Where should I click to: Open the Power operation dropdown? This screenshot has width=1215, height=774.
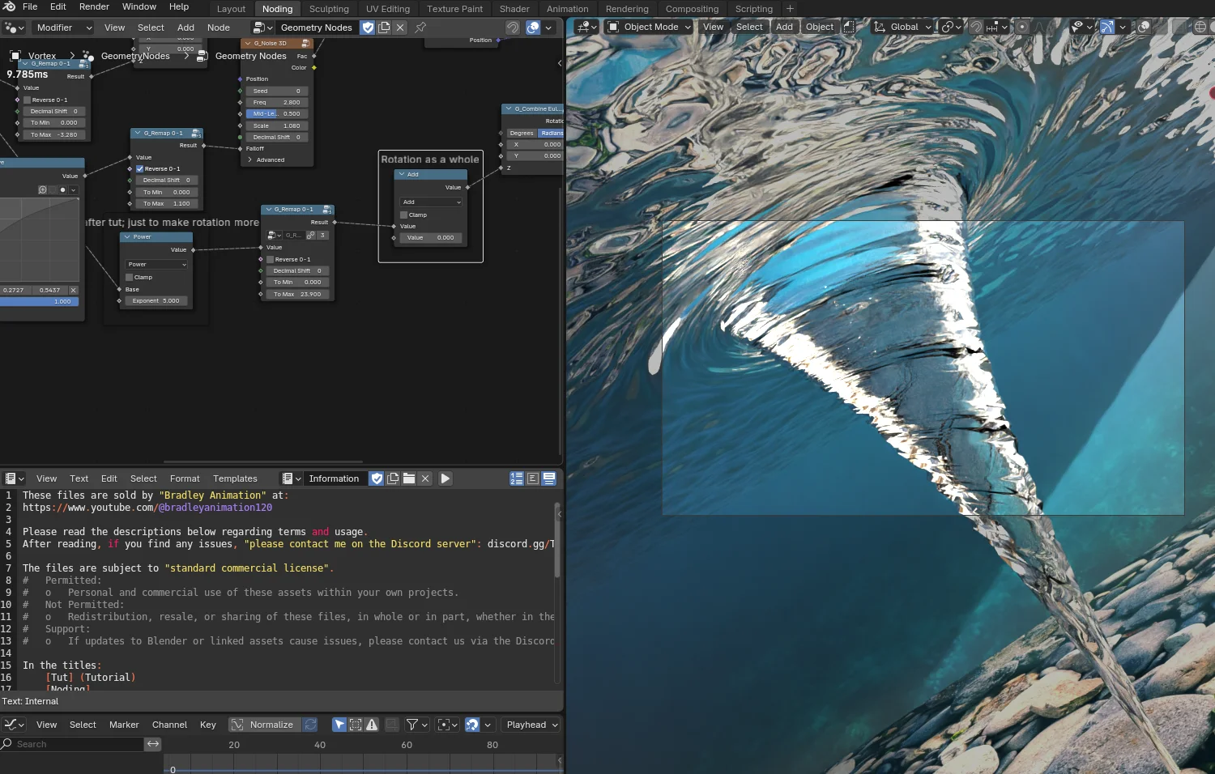point(156,264)
